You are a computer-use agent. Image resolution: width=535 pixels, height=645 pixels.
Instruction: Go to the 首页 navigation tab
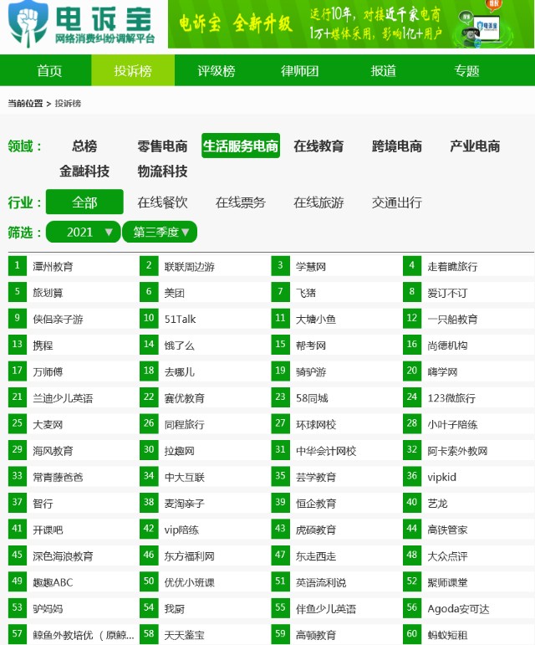coord(49,71)
